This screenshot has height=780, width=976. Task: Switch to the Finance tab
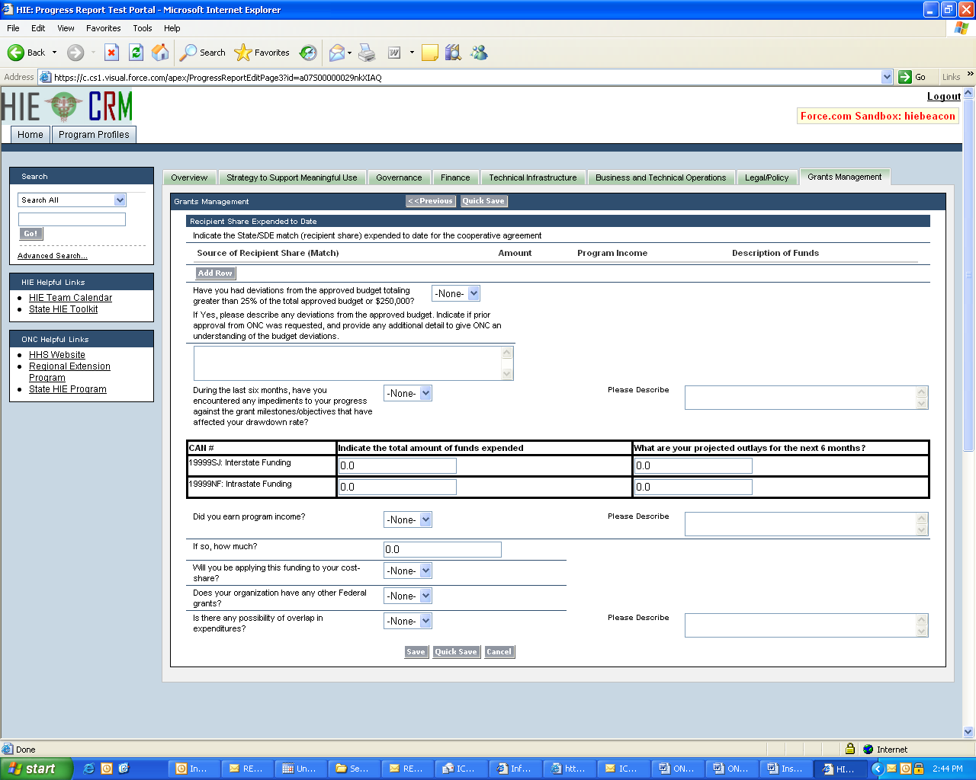(455, 177)
